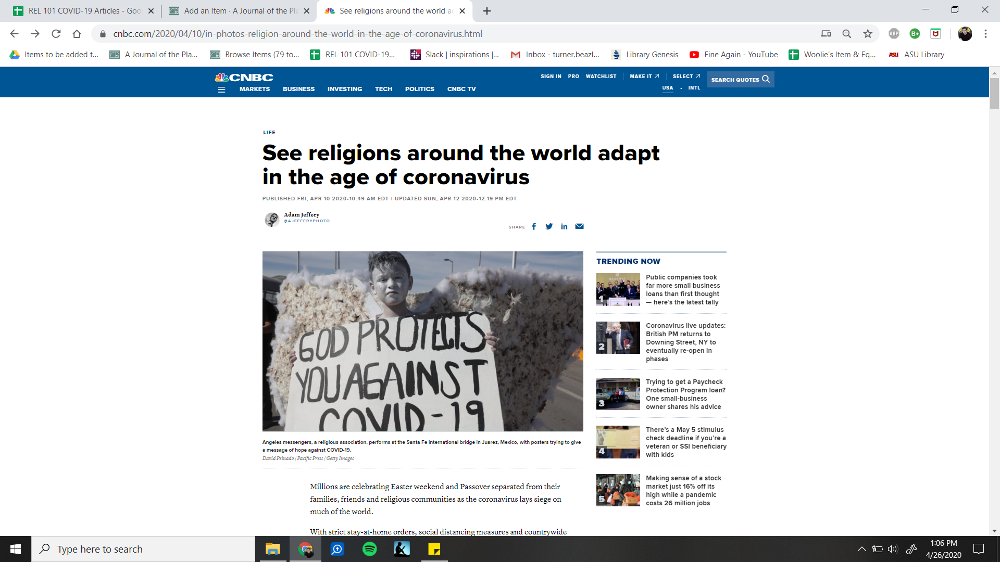Open the CNBC hamburger menu

(221, 90)
